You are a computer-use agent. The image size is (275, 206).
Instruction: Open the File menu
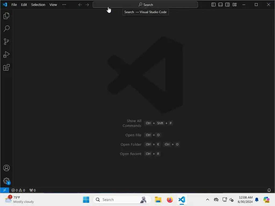14,5
